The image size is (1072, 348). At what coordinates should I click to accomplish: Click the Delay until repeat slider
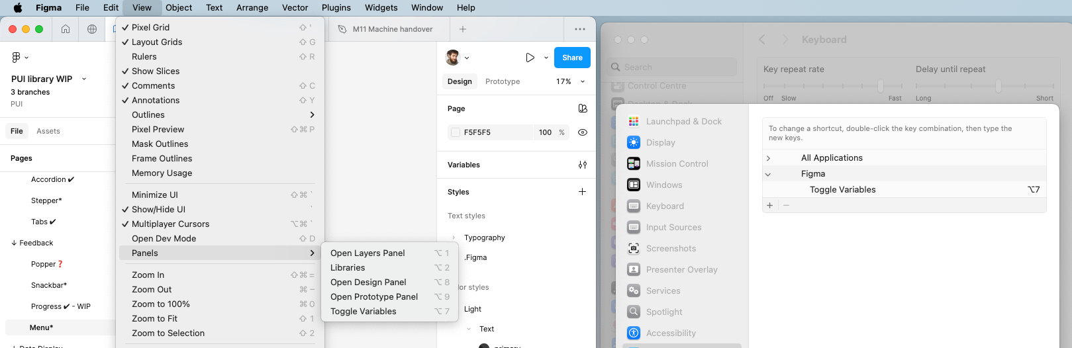coord(985,86)
